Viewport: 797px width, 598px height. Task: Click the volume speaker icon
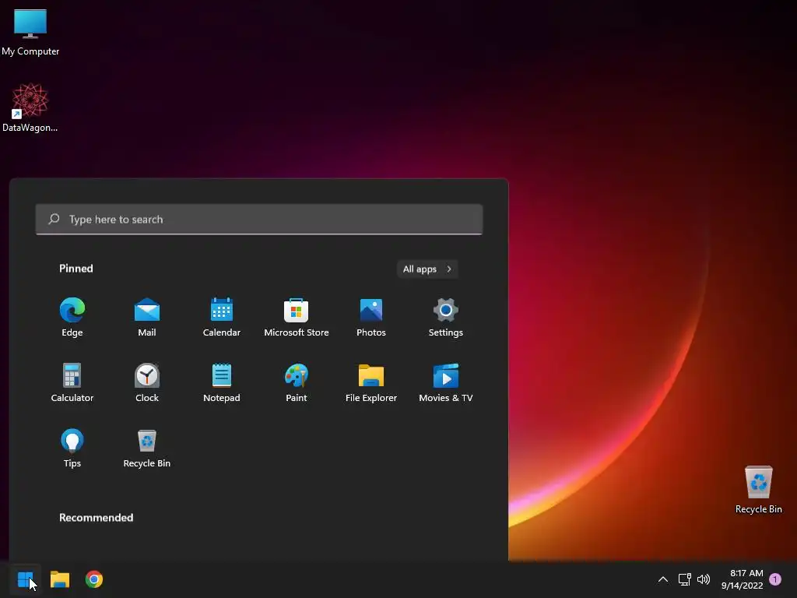704,579
